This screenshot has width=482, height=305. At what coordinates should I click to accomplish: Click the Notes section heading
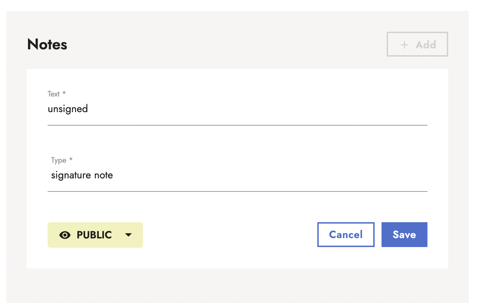[47, 45]
